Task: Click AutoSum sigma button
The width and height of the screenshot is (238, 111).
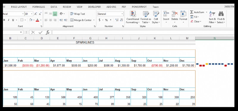Action: pyautogui.click(x=197, y=12)
